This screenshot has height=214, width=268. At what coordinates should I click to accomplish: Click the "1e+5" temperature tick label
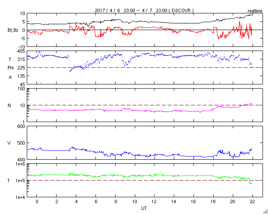[20, 181]
